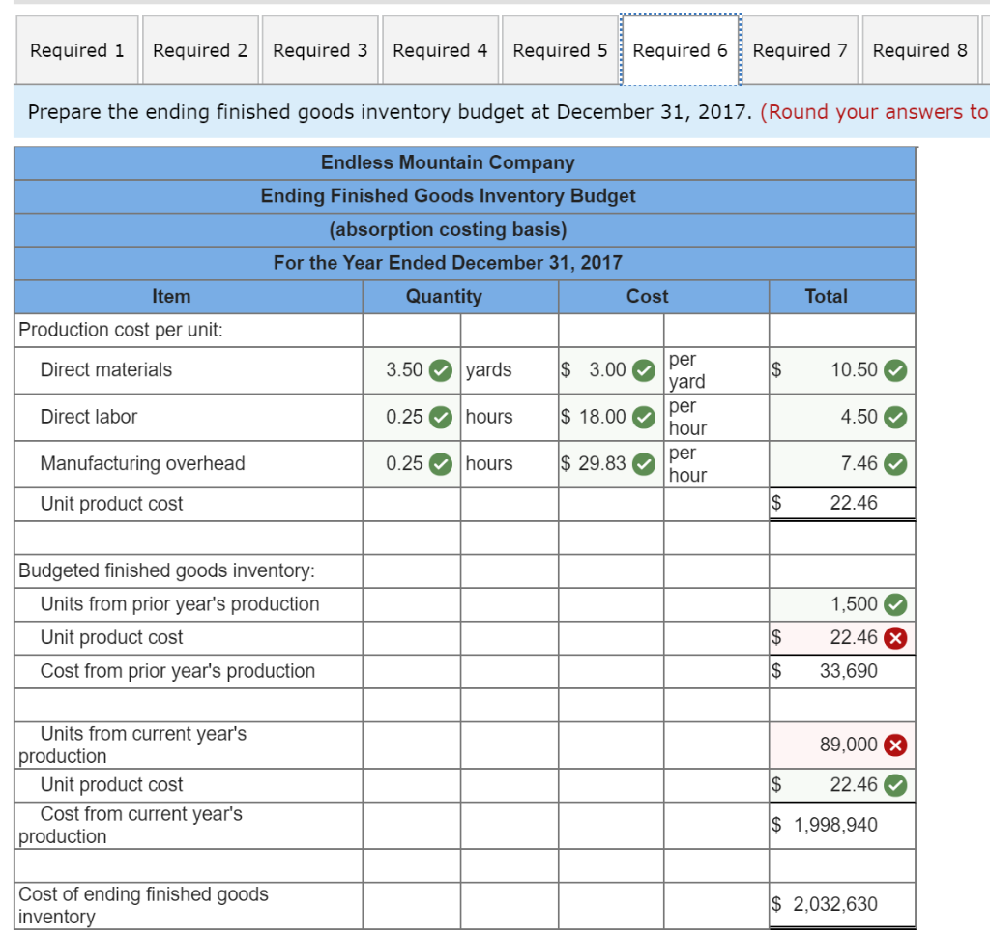Screen dimensions: 990x936
Task: Open the Required 7 tab
Action: pyautogui.click(x=800, y=49)
